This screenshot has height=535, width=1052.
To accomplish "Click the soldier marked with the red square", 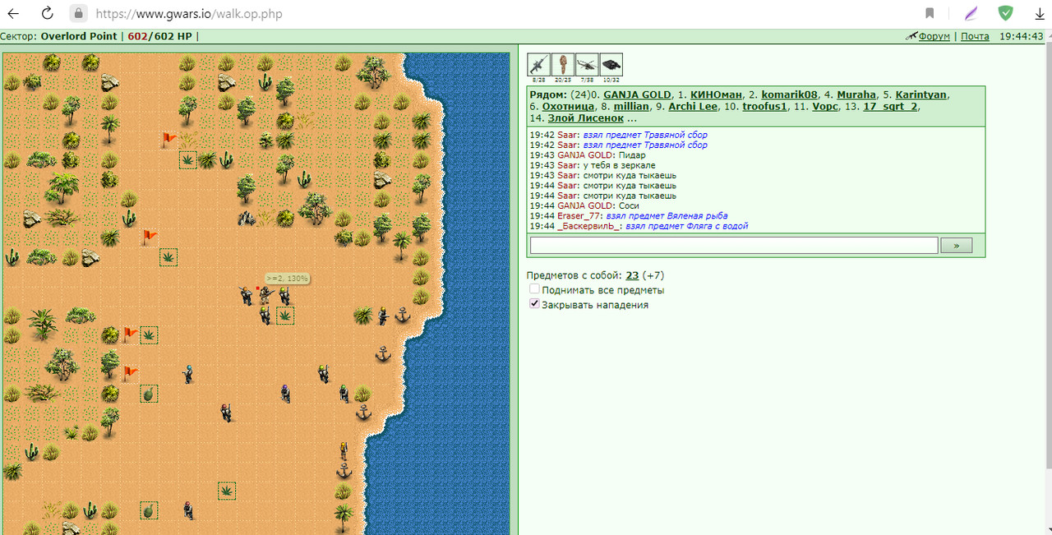I will tap(265, 294).
